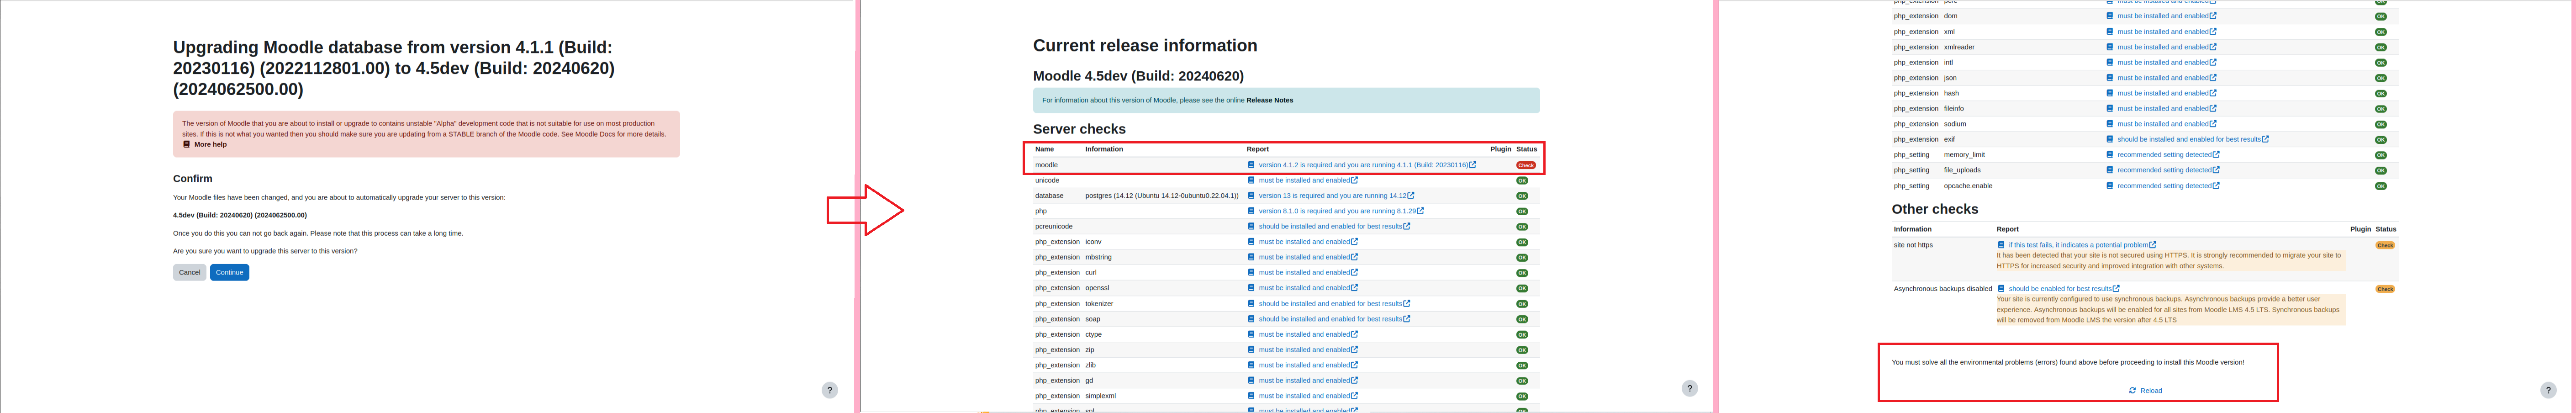Open the tokenizer should be installed link
The height and width of the screenshot is (413, 2576).
[x=1330, y=303]
